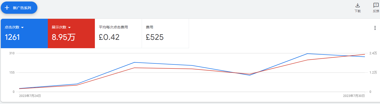Toggle the 费用 metric card
The image size is (380, 104).
point(165,33)
